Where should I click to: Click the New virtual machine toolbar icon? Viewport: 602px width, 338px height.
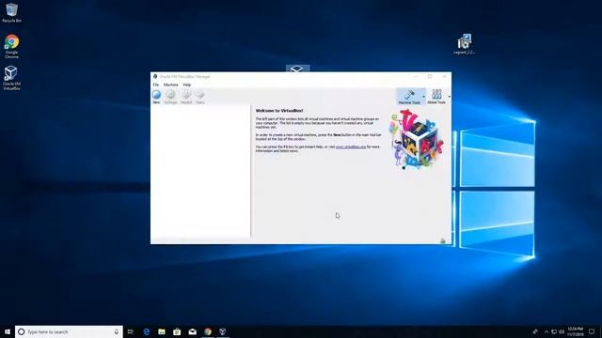click(x=156, y=97)
